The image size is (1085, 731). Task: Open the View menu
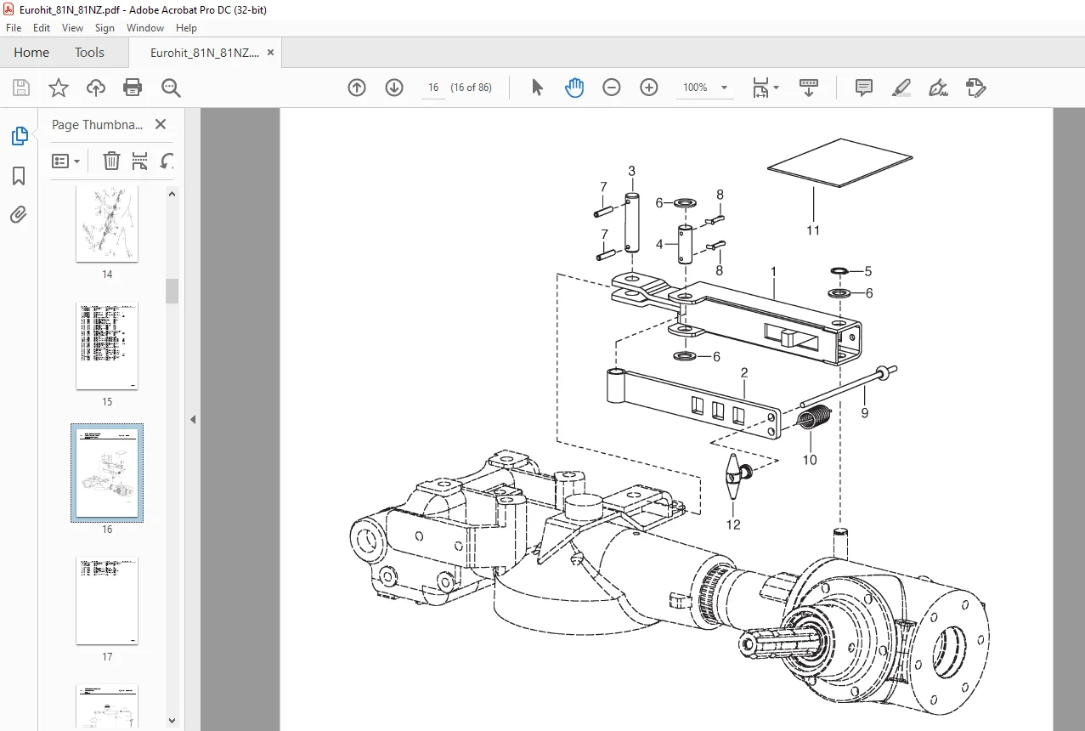(x=72, y=28)
